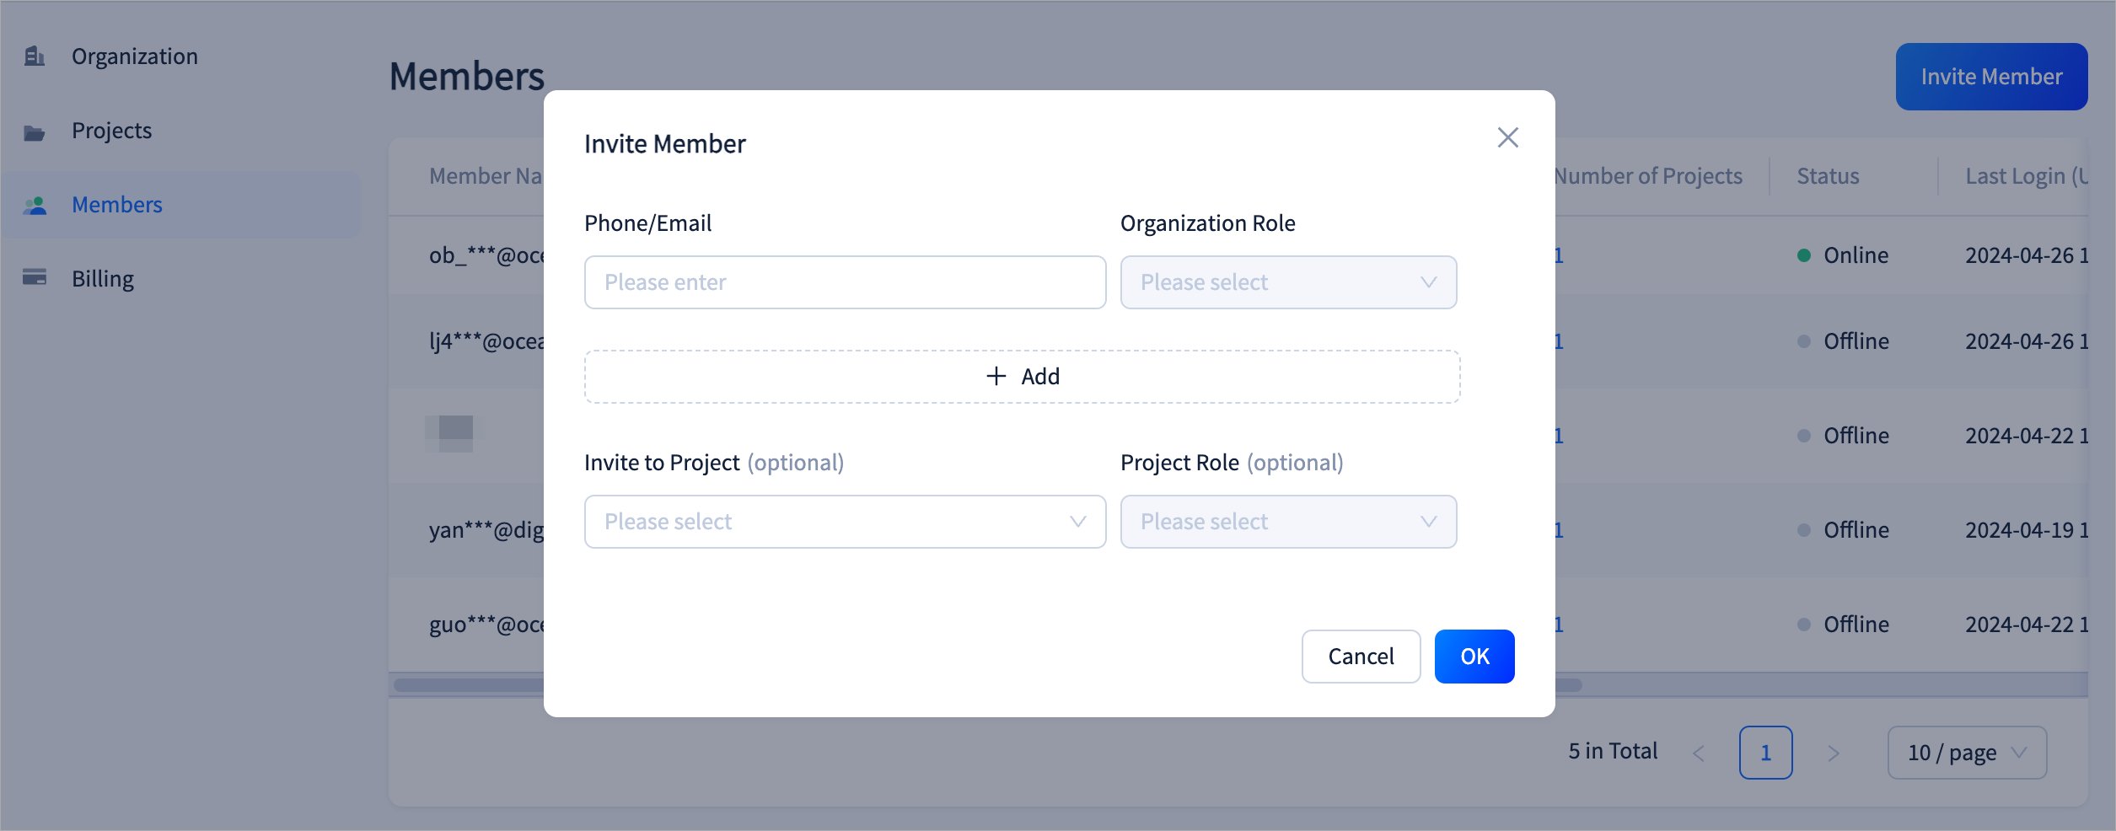
Task: Click the Billing card icon
Action: tap(35, 277)
